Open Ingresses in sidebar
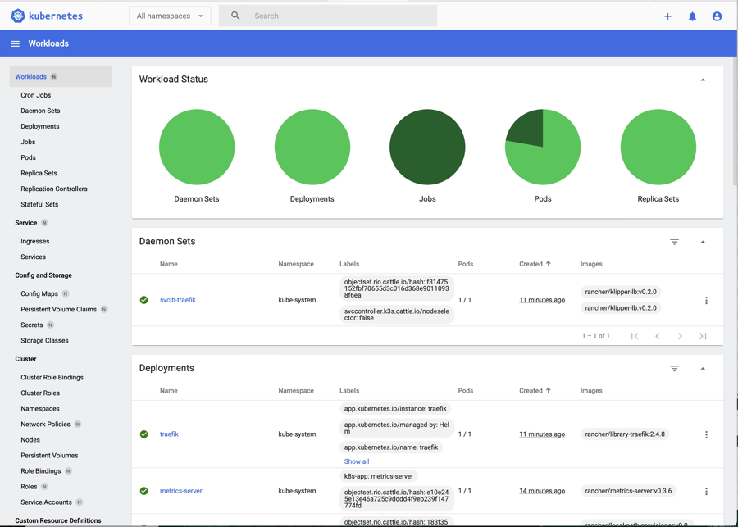Screen dimensions: 738x527 34,241
